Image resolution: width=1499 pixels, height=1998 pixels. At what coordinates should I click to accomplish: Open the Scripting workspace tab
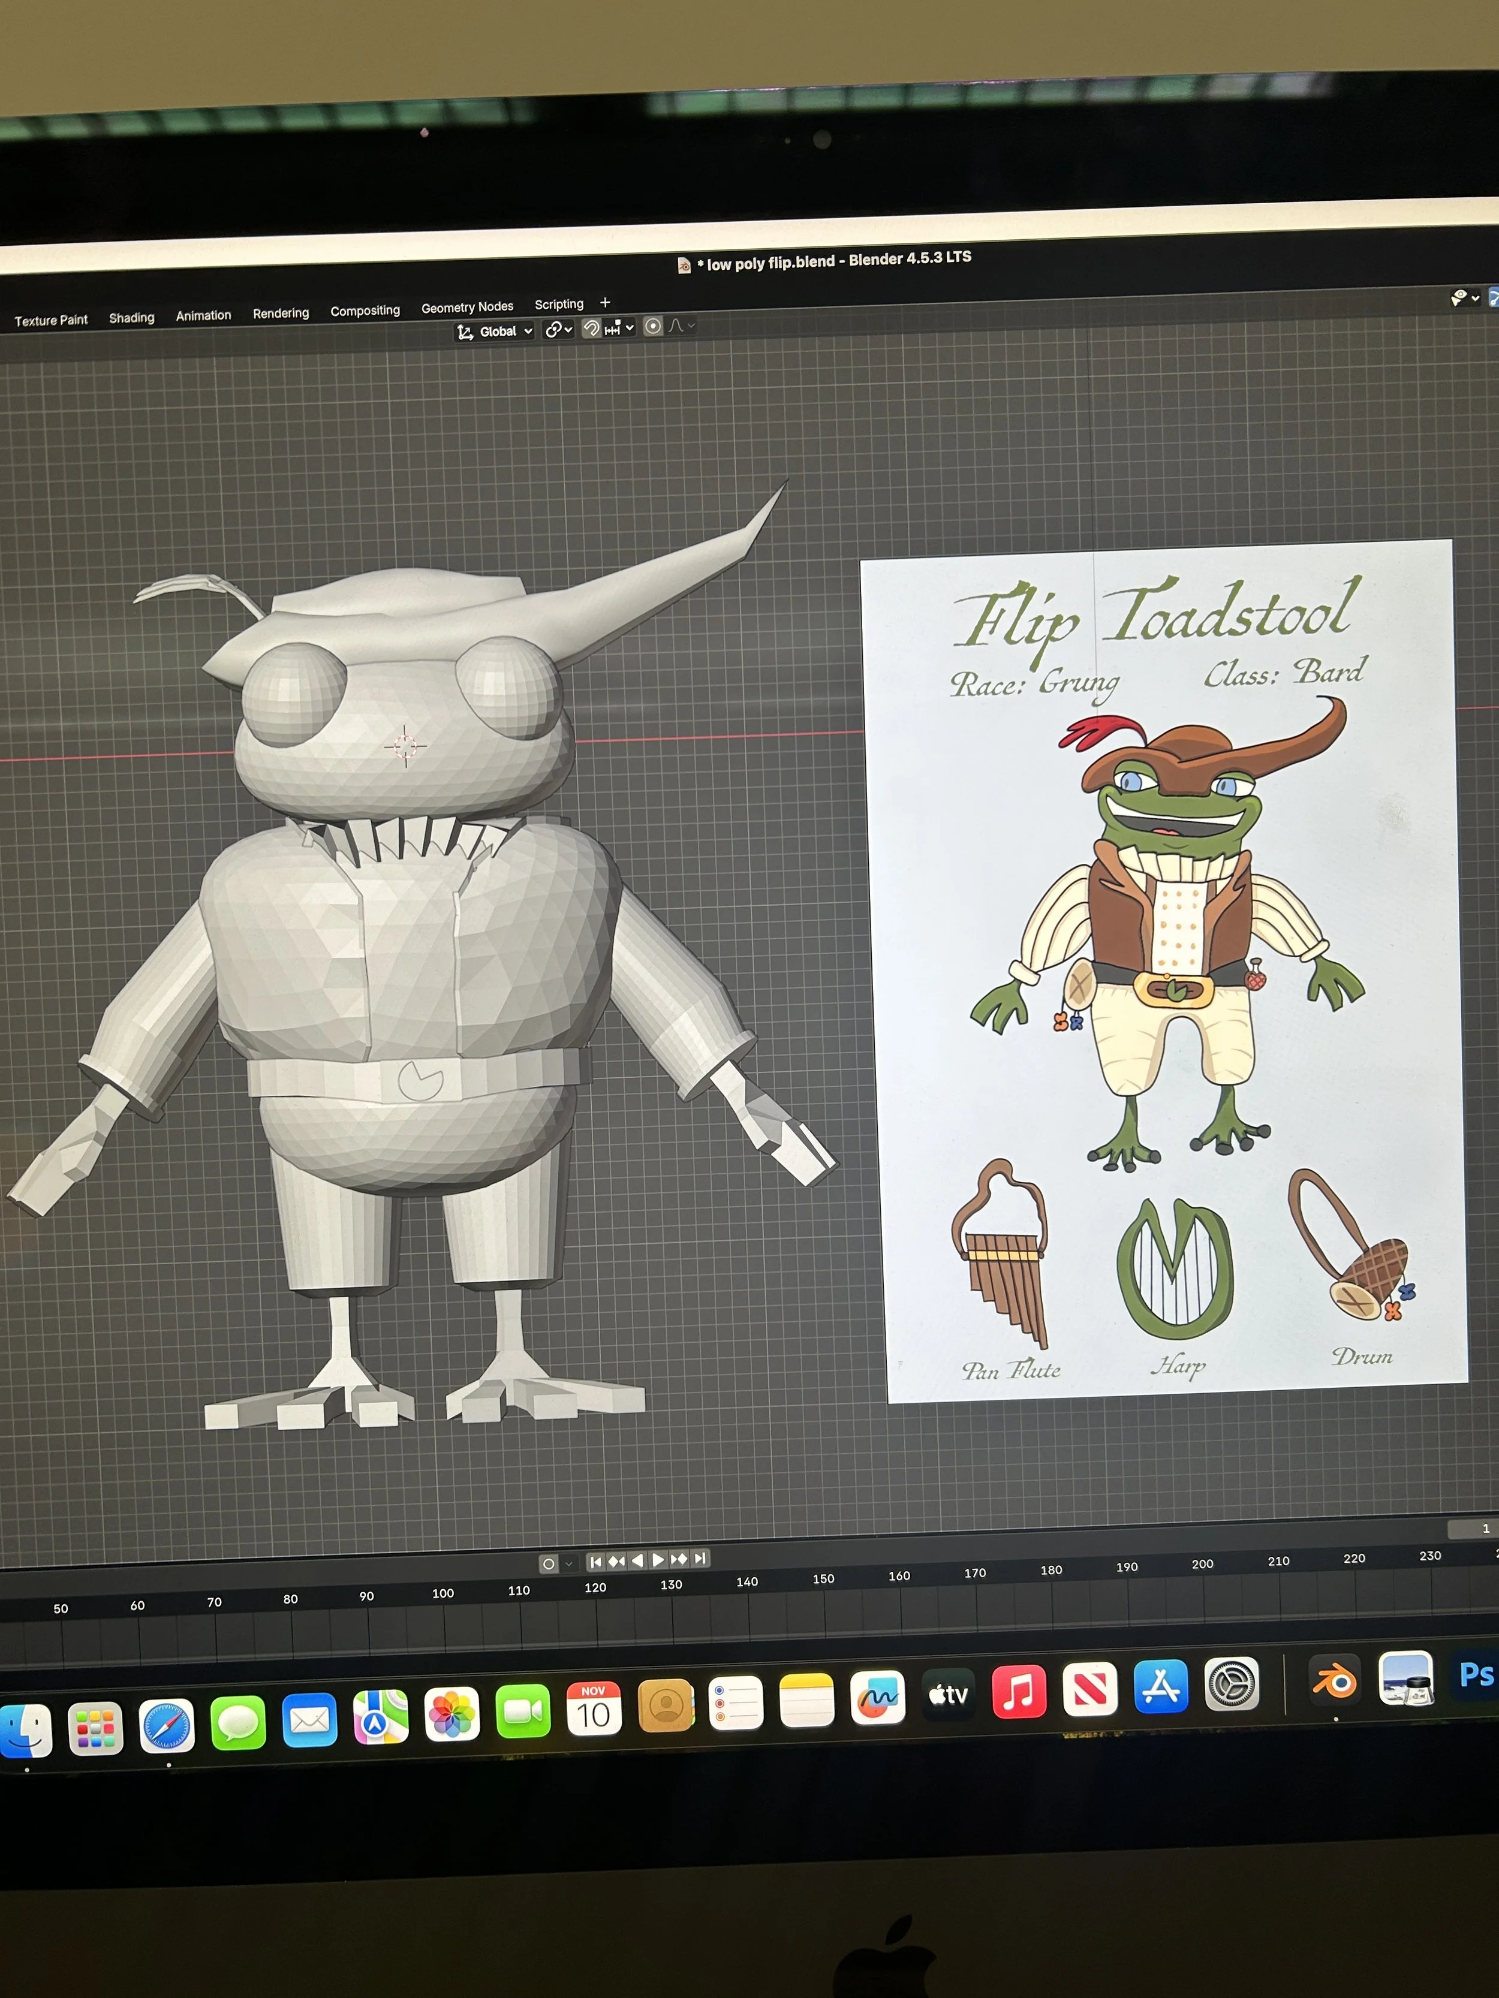click(559, 305)
